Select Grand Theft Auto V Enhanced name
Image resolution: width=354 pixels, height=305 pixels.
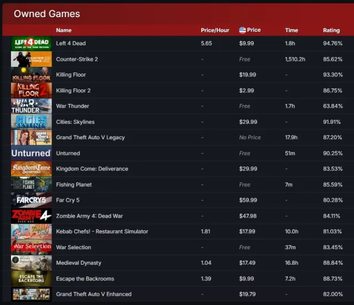(93, 294)
